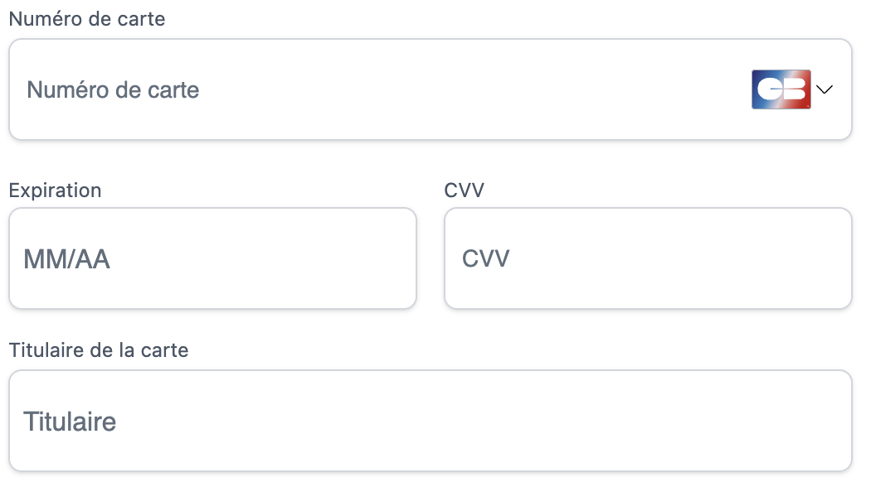The width and height of the screenshot is (871, 487).
Task: Click the CB icon inside card number field
Action: [781, 89]
